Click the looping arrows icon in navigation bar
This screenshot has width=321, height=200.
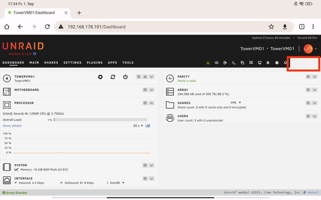[217, 63]
